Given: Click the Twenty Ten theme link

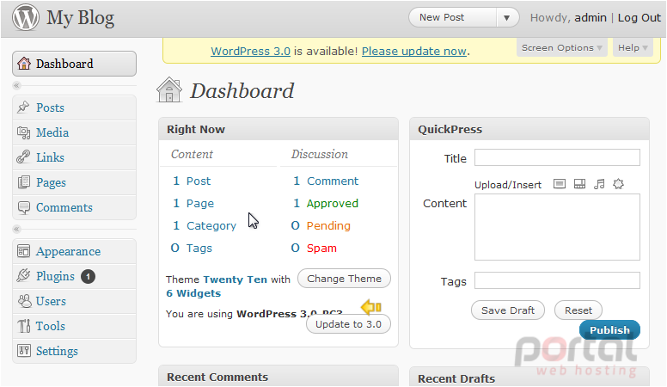Looking at the screenshot, I should [235, 279].
